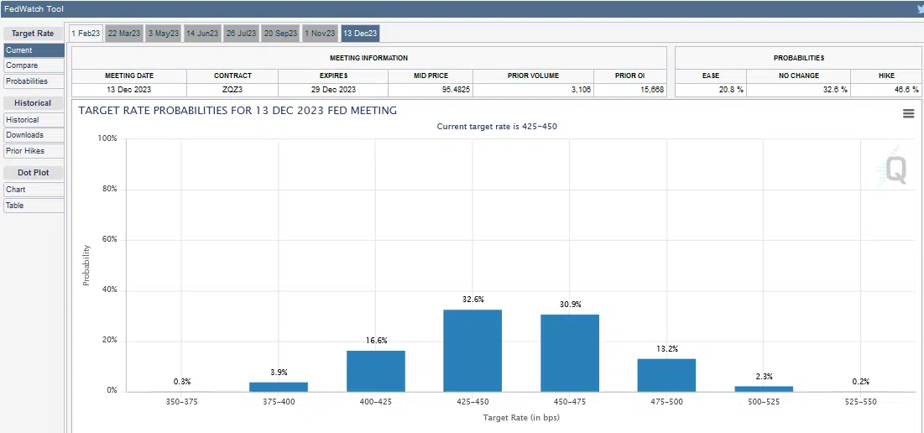Screen dimensions: 924x433
Task: Click the Target Rate (in bps) axis title
Action: [x=521, y=418]
